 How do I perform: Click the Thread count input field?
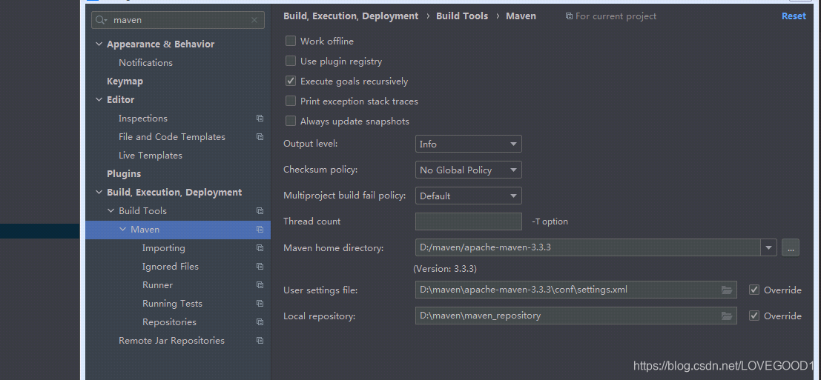coord(469,221)
